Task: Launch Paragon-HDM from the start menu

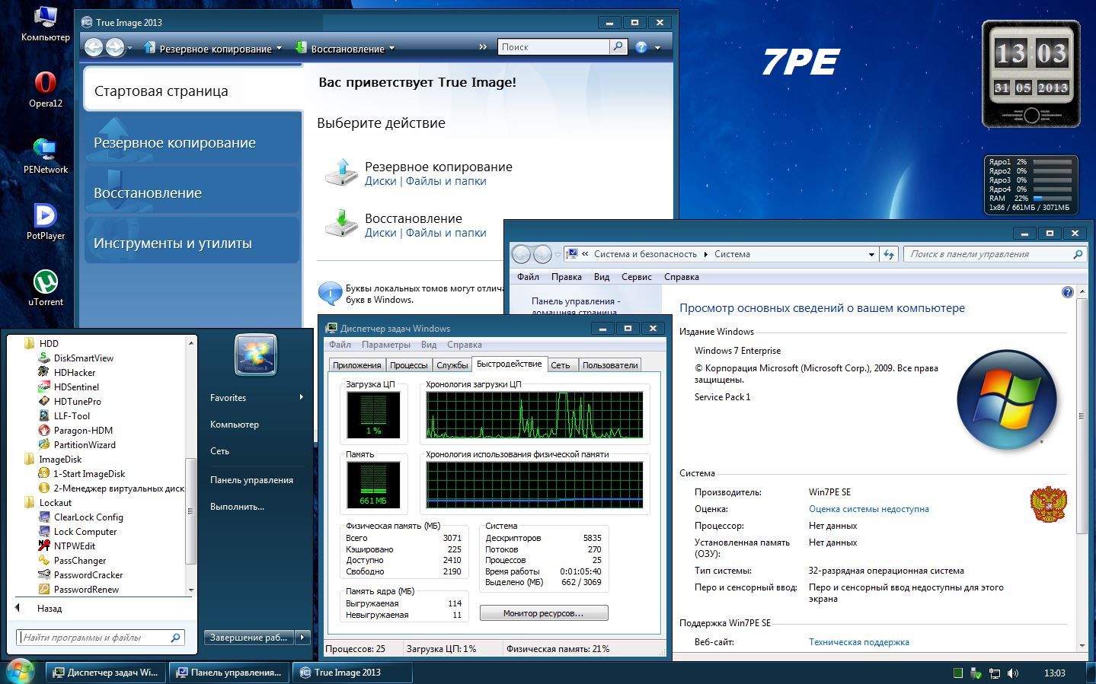Action: 83,430
